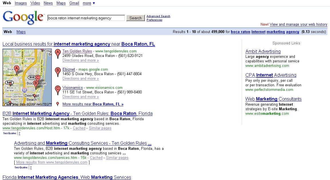Click SeoQuake question mark under first result

tap(19, 133)
